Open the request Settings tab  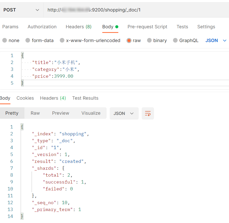[x=206, y=27]
